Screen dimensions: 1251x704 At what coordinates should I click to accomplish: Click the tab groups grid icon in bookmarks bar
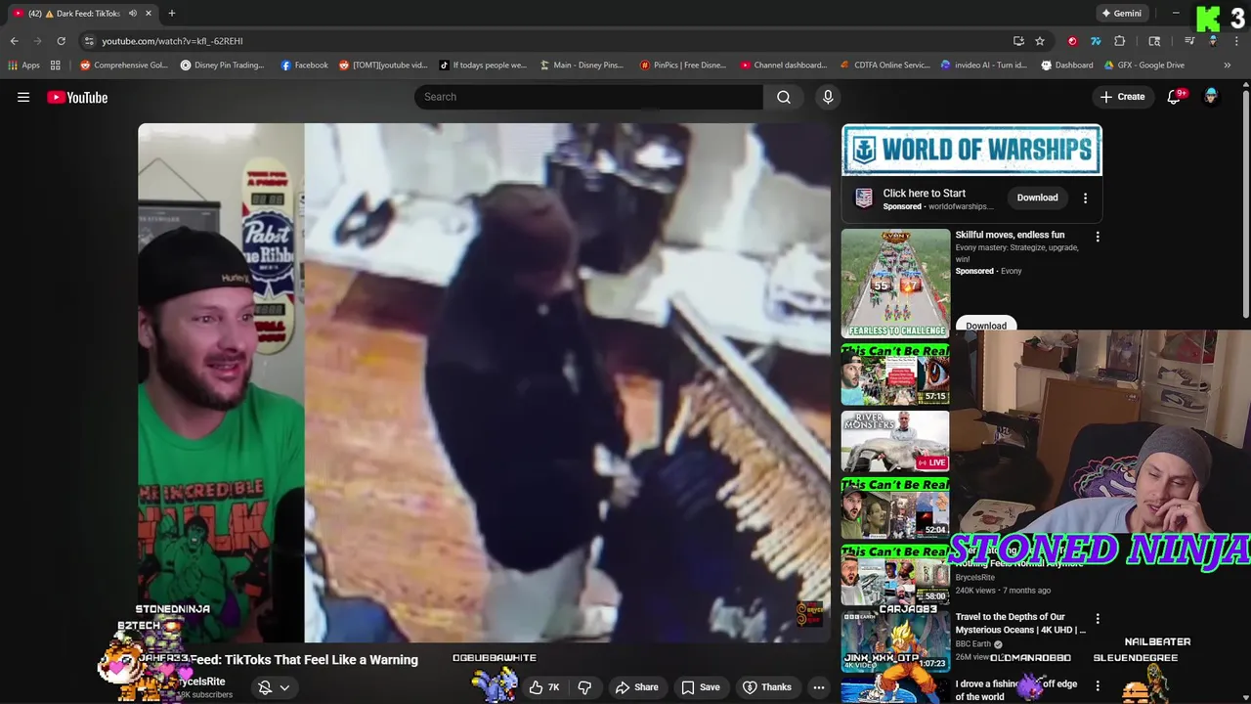point(56,66)
